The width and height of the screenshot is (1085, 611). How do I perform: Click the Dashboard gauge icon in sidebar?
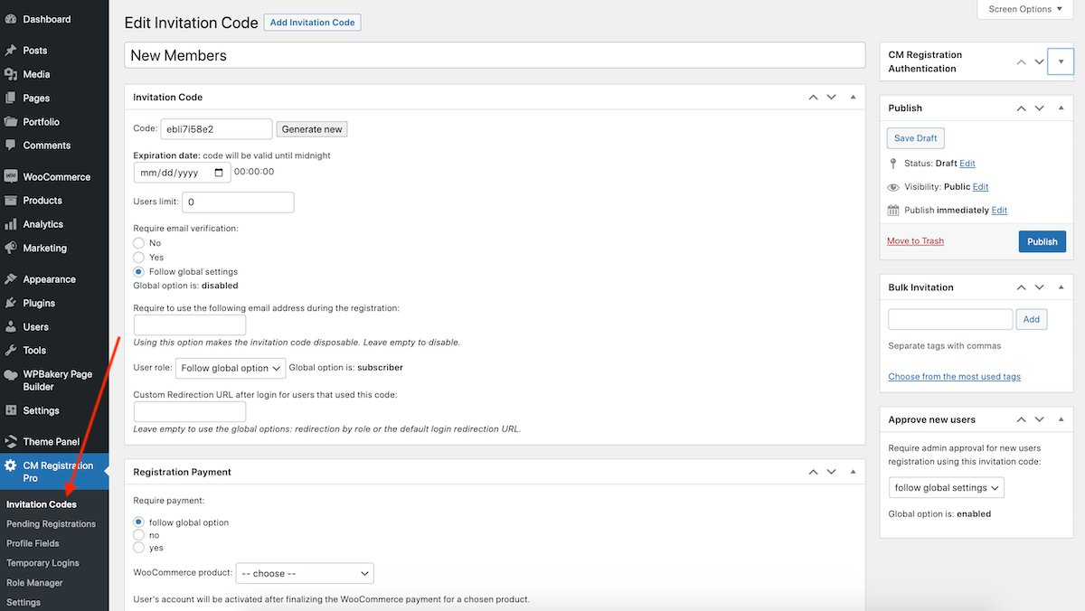[11, 19]
